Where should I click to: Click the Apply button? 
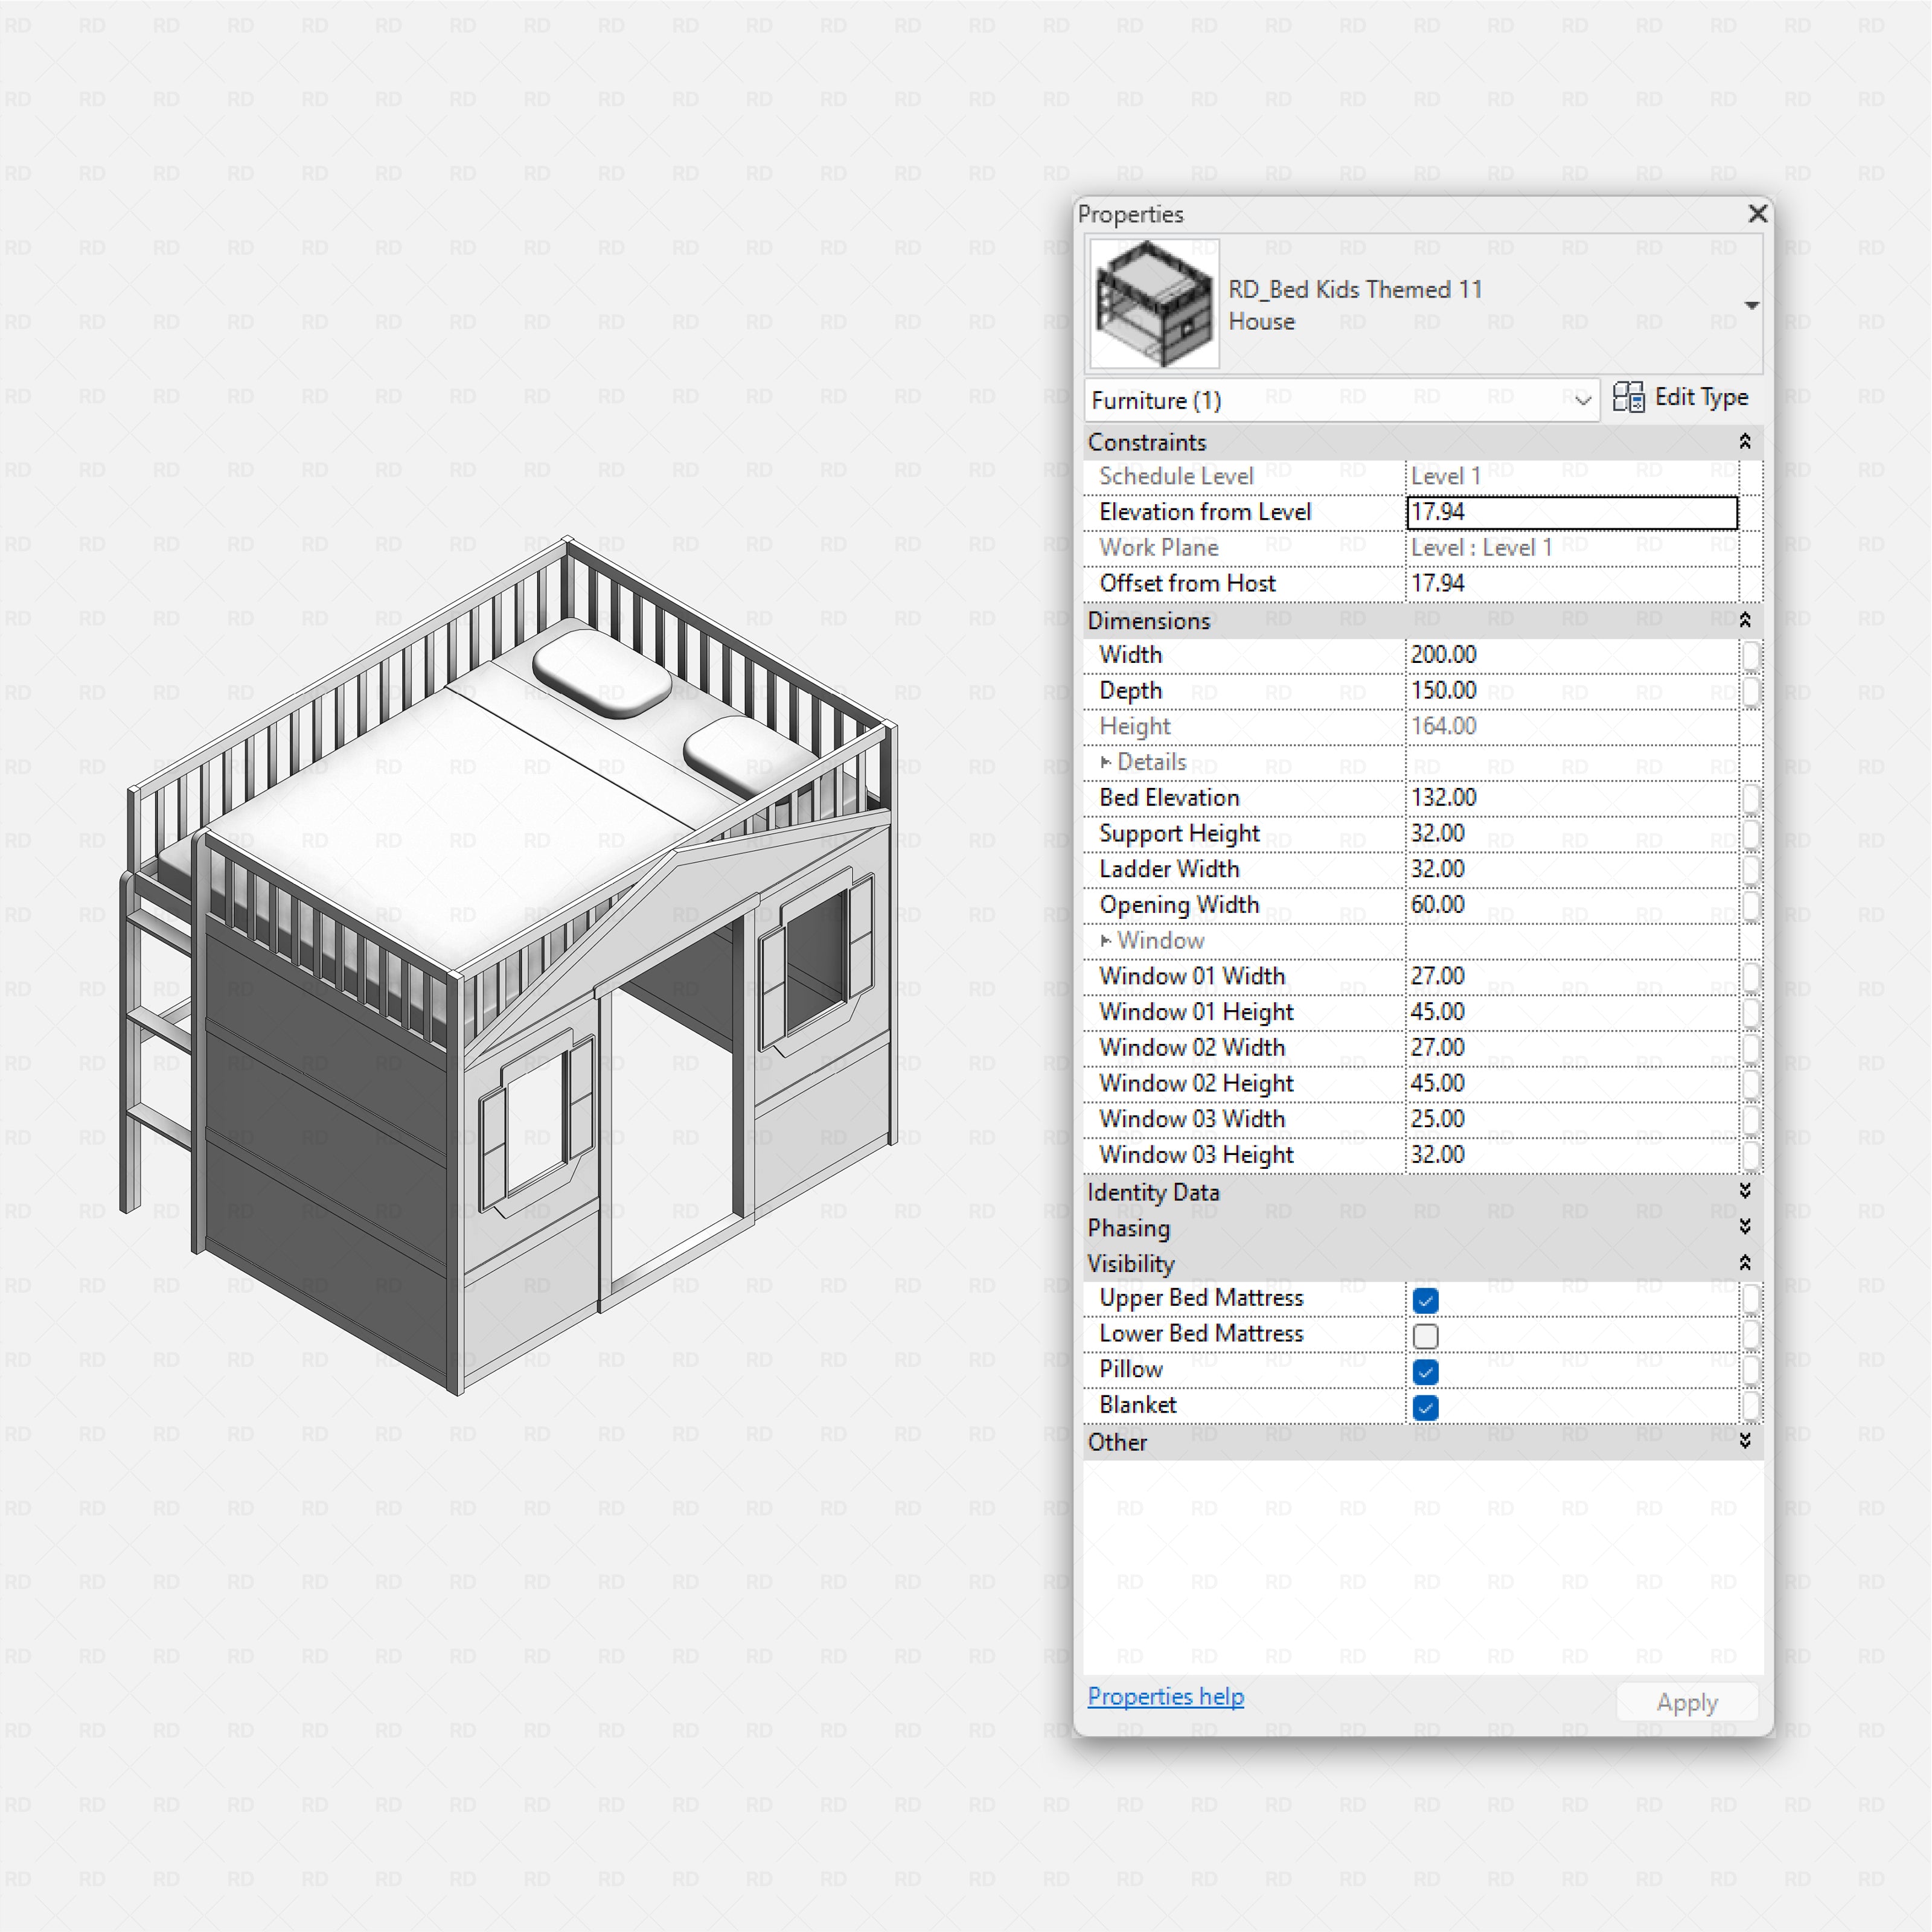1687,1701
